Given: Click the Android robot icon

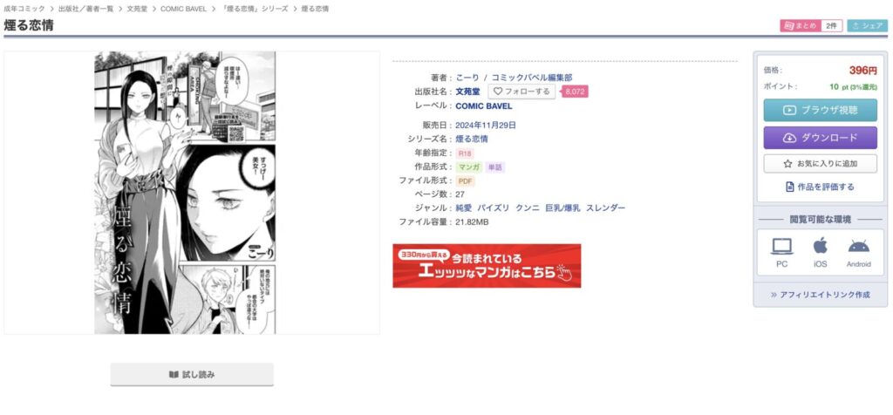Looking at the screenshot, I should [858, 247].
